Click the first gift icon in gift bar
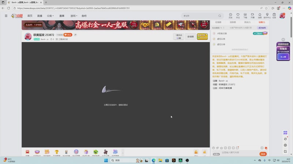This screenshot has width=293, height=164. click(x=27, y=152)
